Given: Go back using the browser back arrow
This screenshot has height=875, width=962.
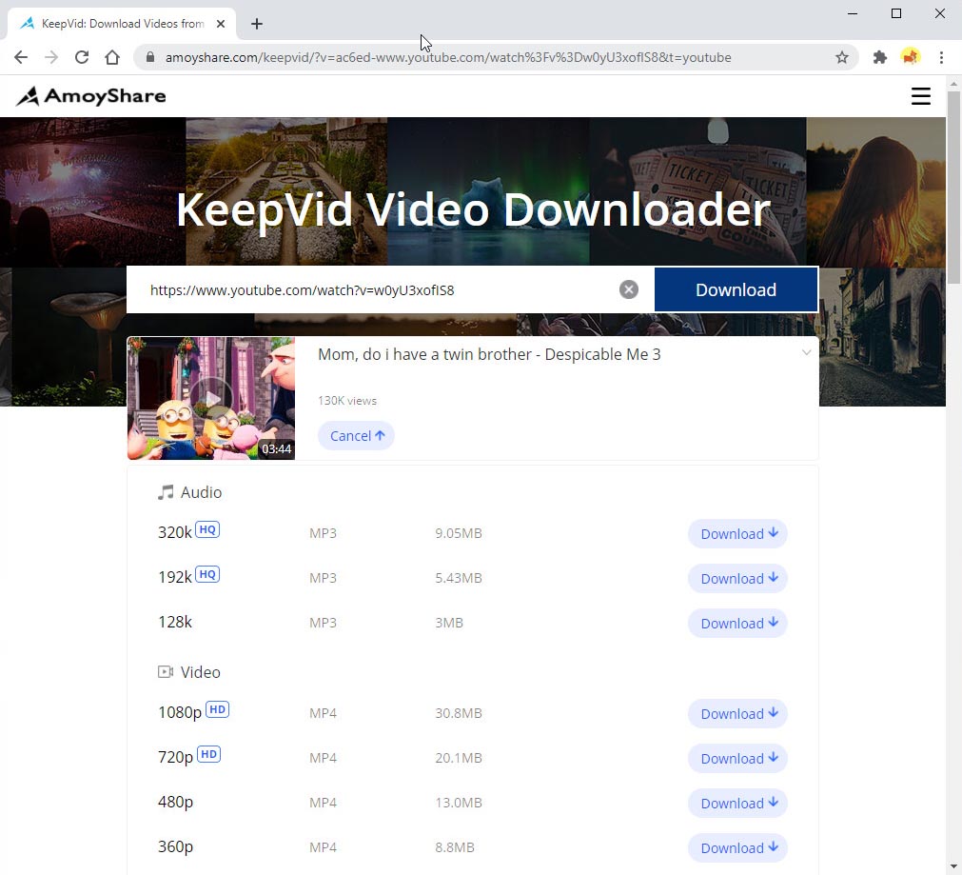Looking at the screenshot, I should pyautogui.click(x=21, y=57).
